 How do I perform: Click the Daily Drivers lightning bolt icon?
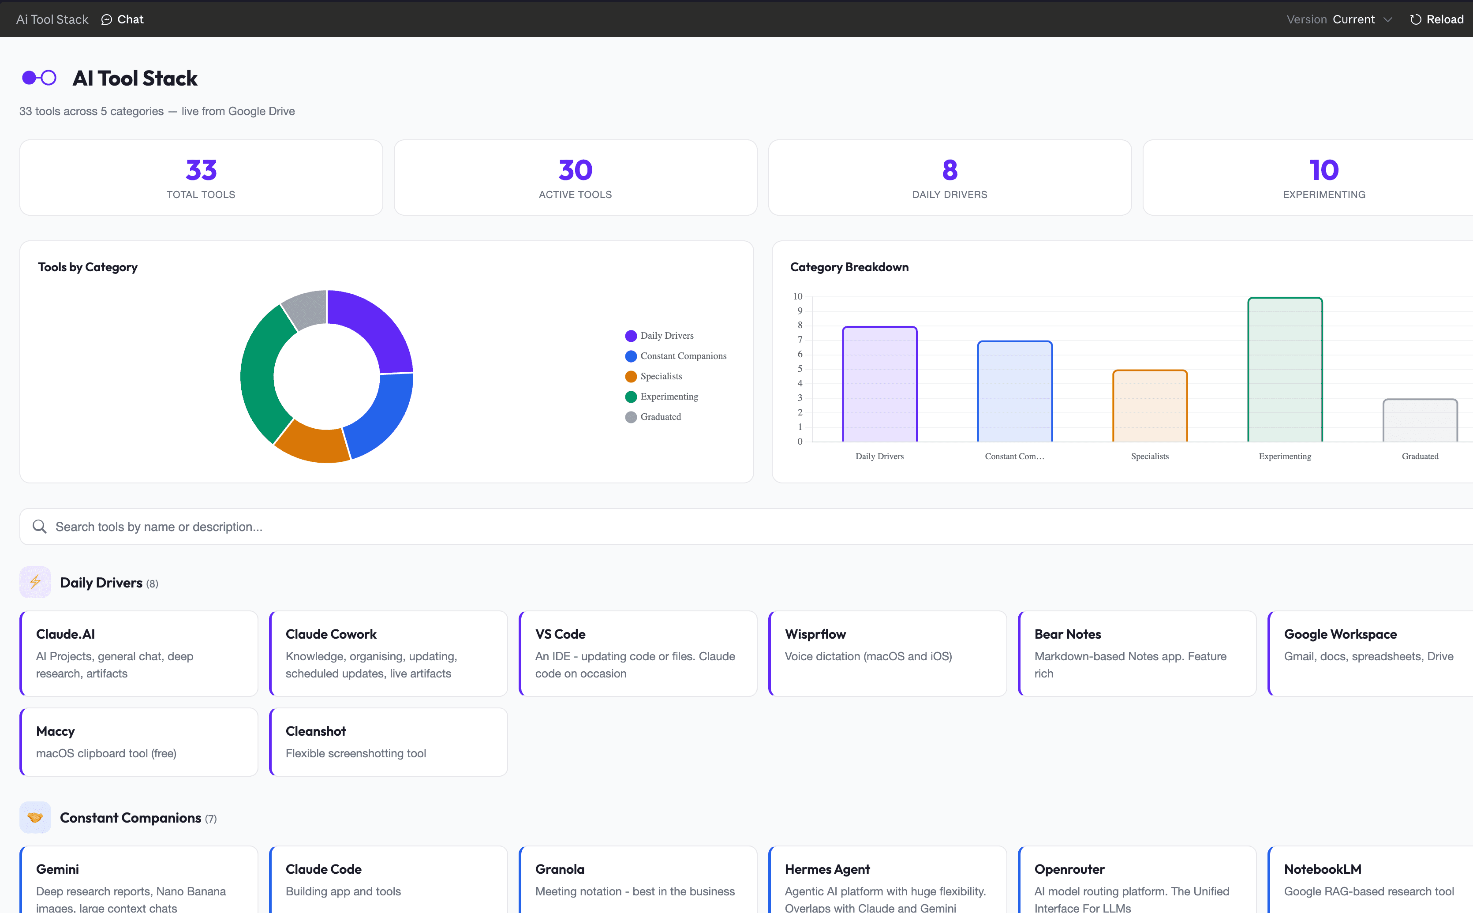pyautogui.click(x=35, y=582)
